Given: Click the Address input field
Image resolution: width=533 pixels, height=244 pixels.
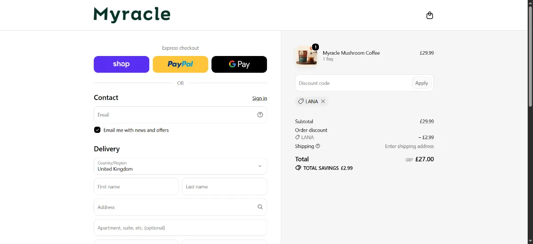Looking at the screenshot, I should point(180,207).
